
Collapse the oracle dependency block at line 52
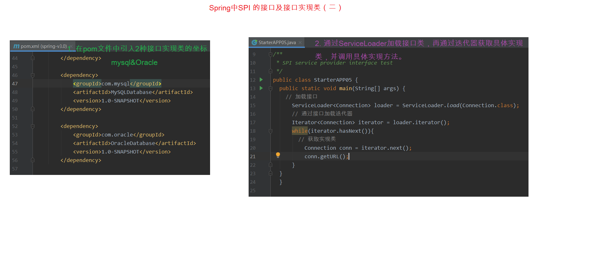[x=33, y=126]
